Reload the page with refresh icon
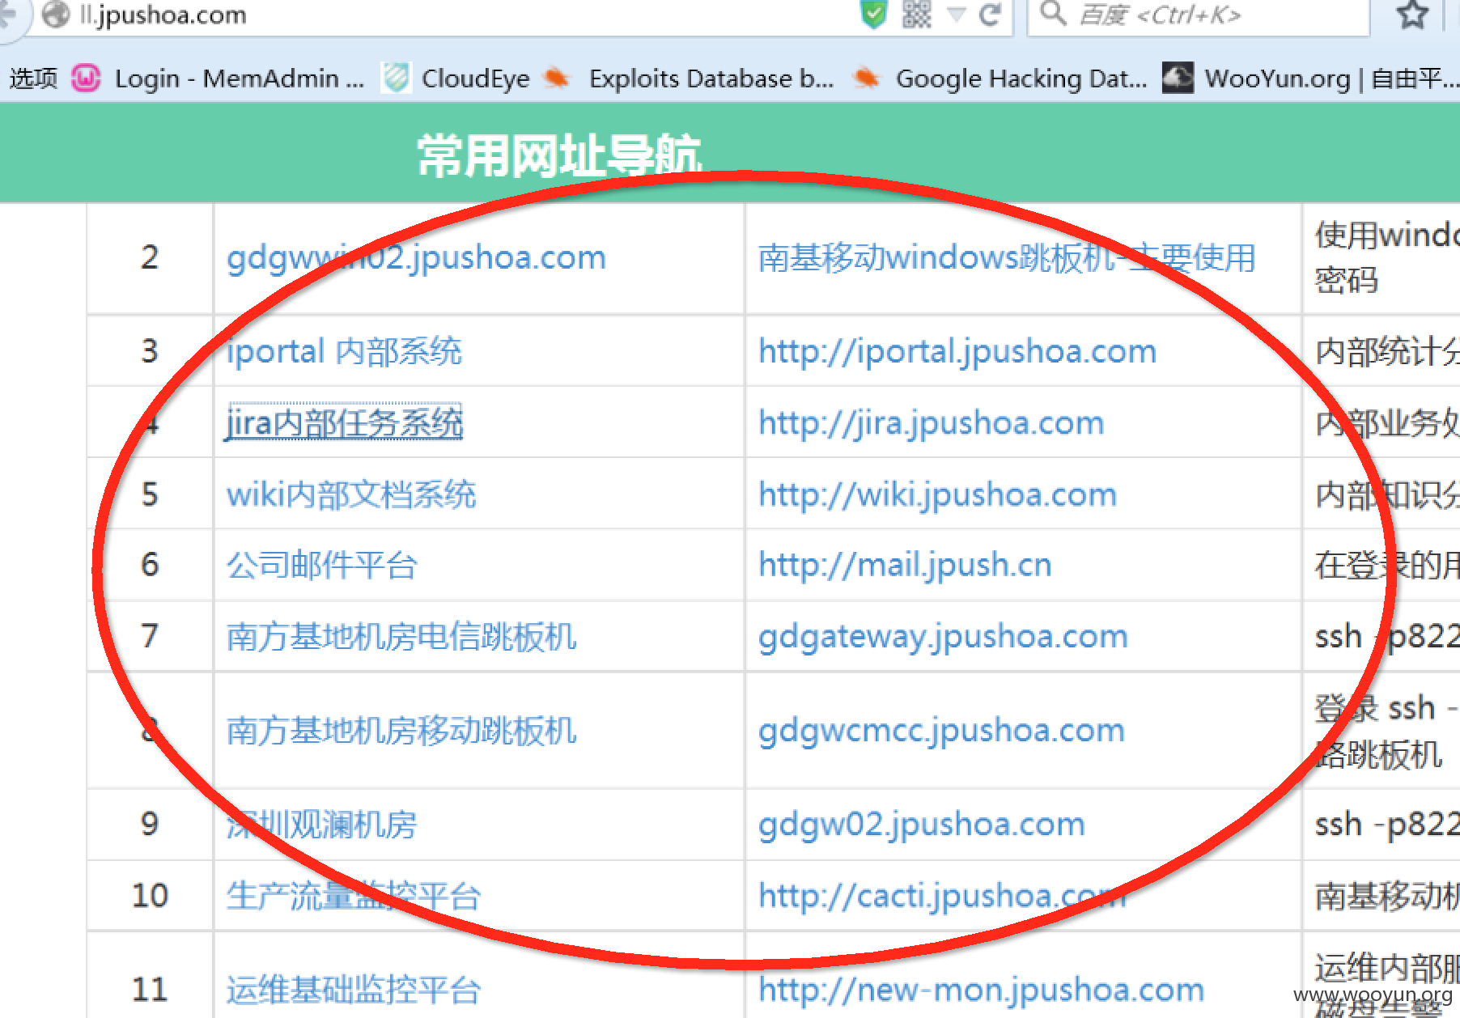The image size is (1460, 1018). [x=990, y=14]
